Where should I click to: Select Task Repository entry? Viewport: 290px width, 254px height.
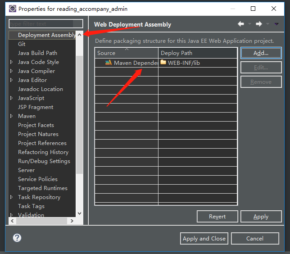click(39, 197)
